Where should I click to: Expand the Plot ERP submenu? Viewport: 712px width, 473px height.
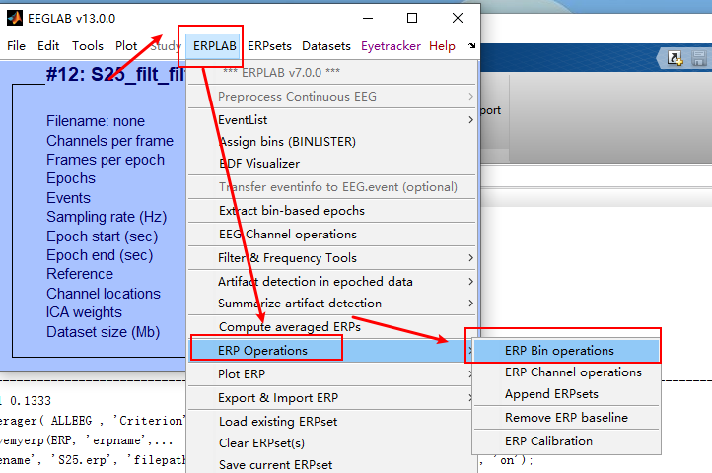pyautogui.click(x=332, y=374)
